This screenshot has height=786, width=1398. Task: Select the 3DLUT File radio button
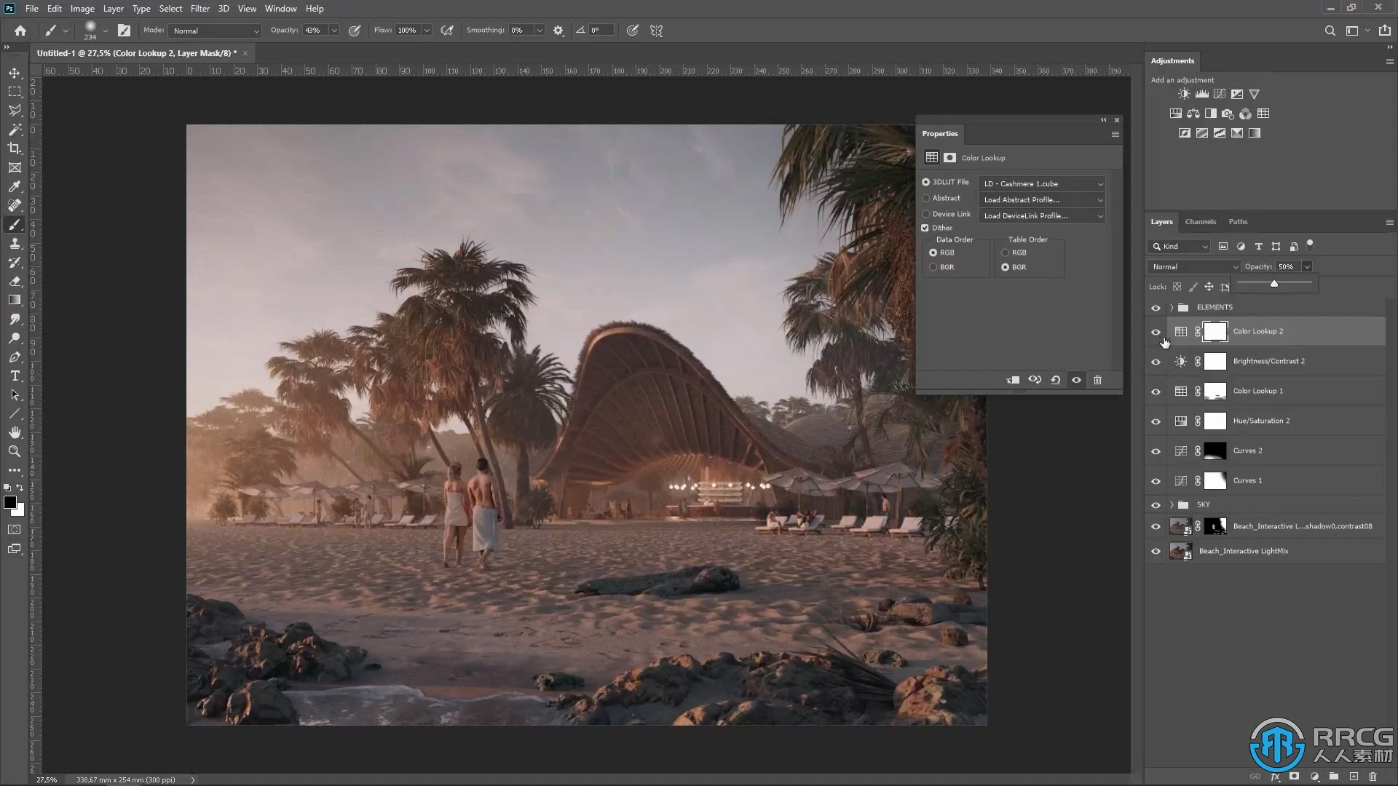[x=925, y=183]
